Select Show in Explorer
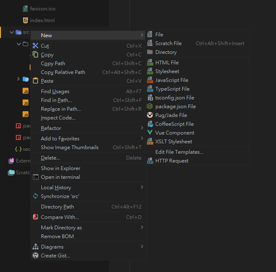276x272 pixels. click(60, 168)
